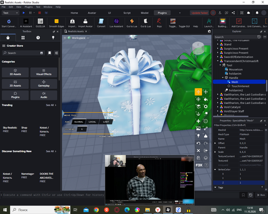
Task: Collapse the Tags section
Action: 215,187
